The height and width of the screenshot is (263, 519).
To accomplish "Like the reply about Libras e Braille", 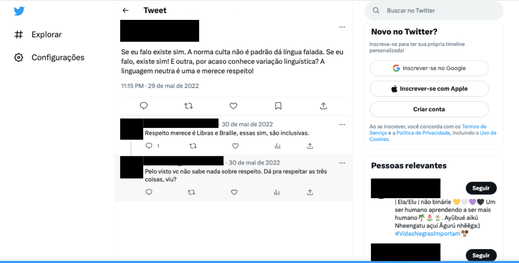I will [x=235, y=146].
